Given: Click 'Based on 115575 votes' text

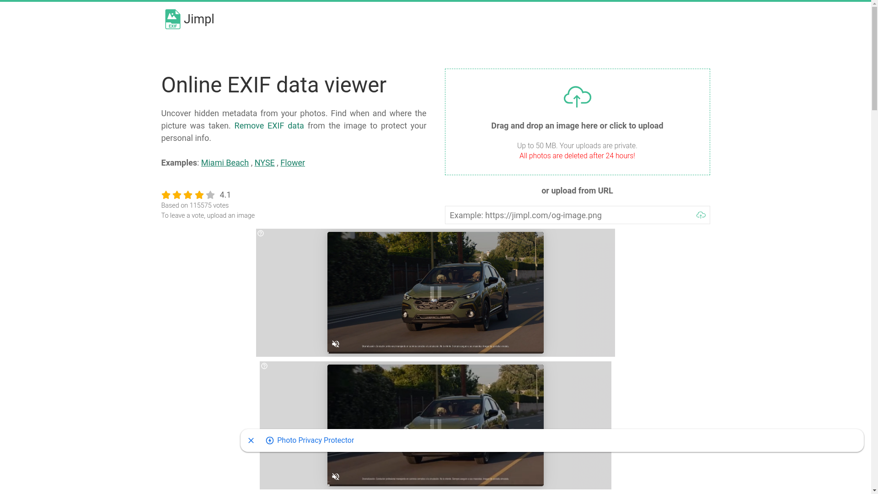Looking at the screenshot, I should tap(195, 206).
